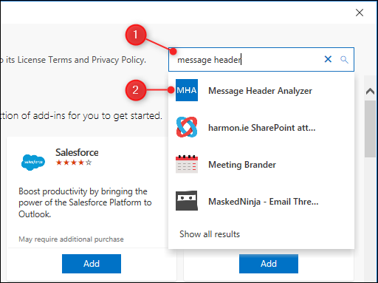This screenshot has width=378, height=283.
Task: Click inside the message header search field
Action: pos(246,60)
